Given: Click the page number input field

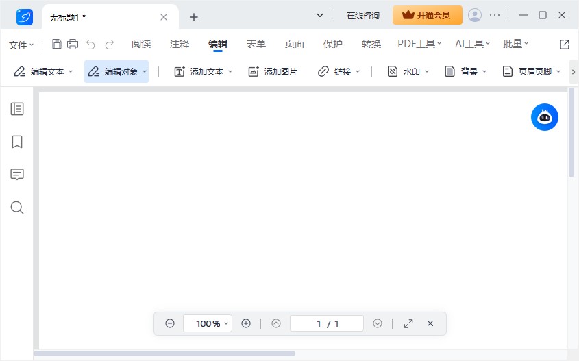Looking at the screenshot, I should (x=327, y=324).
